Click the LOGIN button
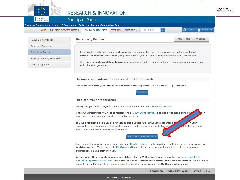This screenshot has height=180, width=240. tap(189, 30)
